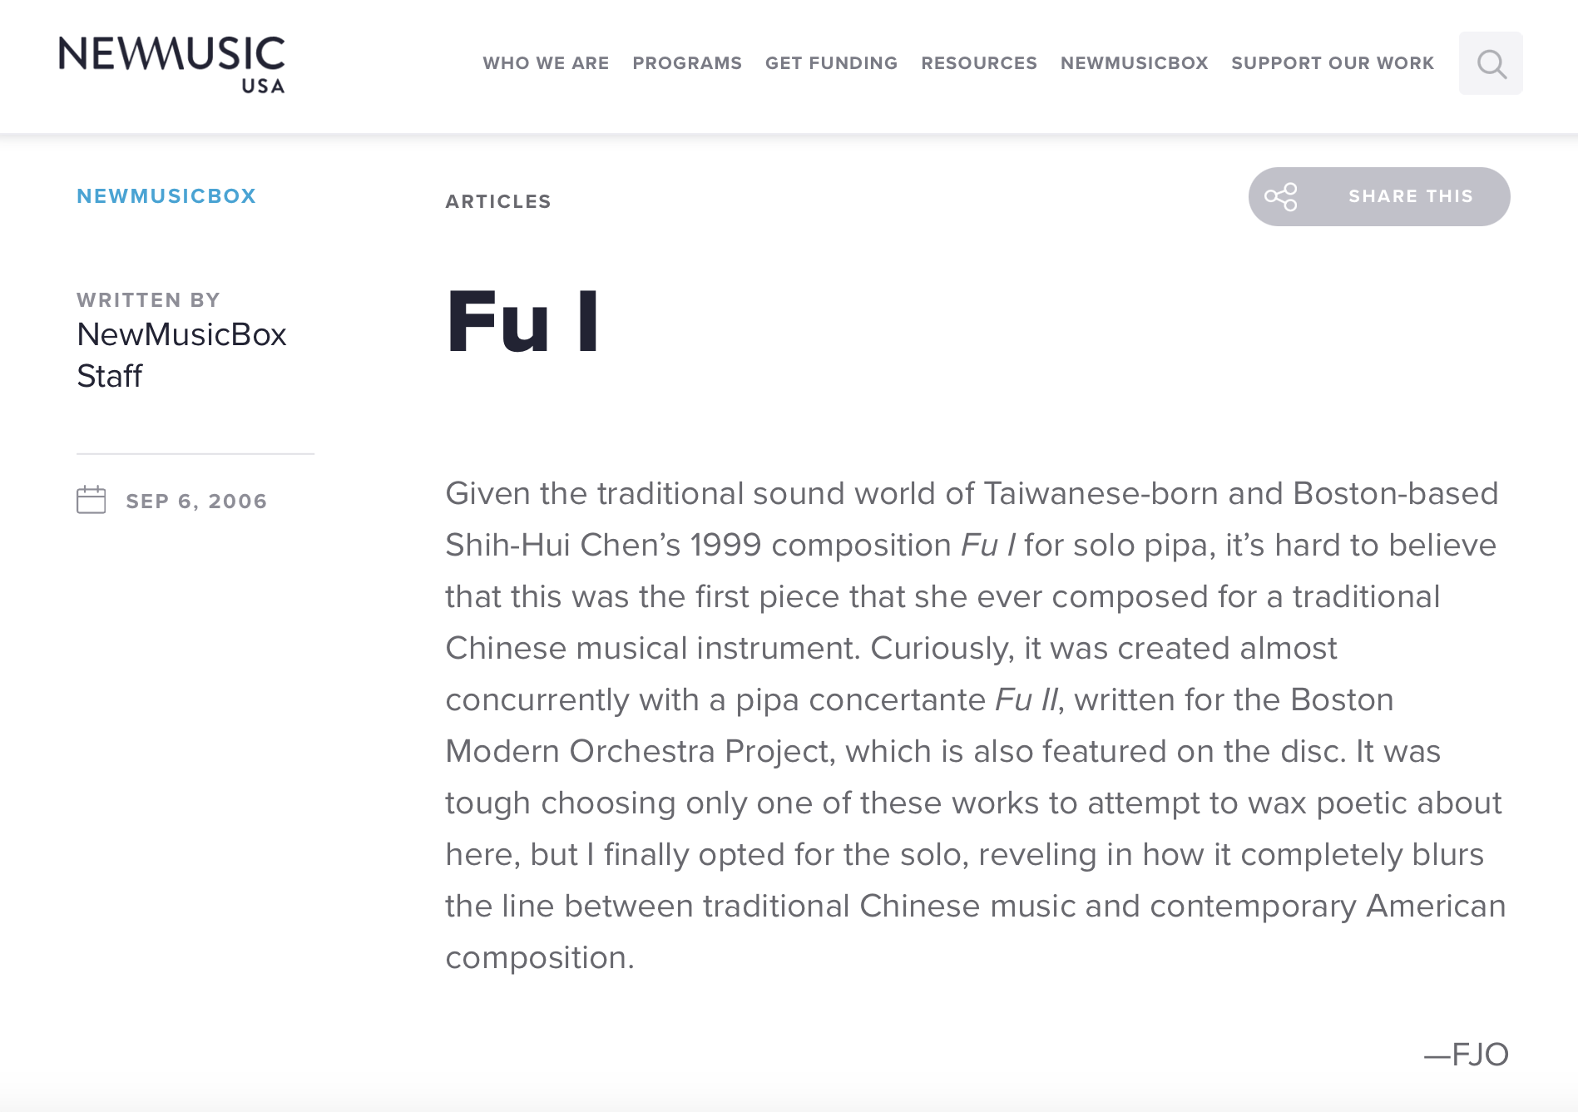Go to Get Funding in navigation

831,63
